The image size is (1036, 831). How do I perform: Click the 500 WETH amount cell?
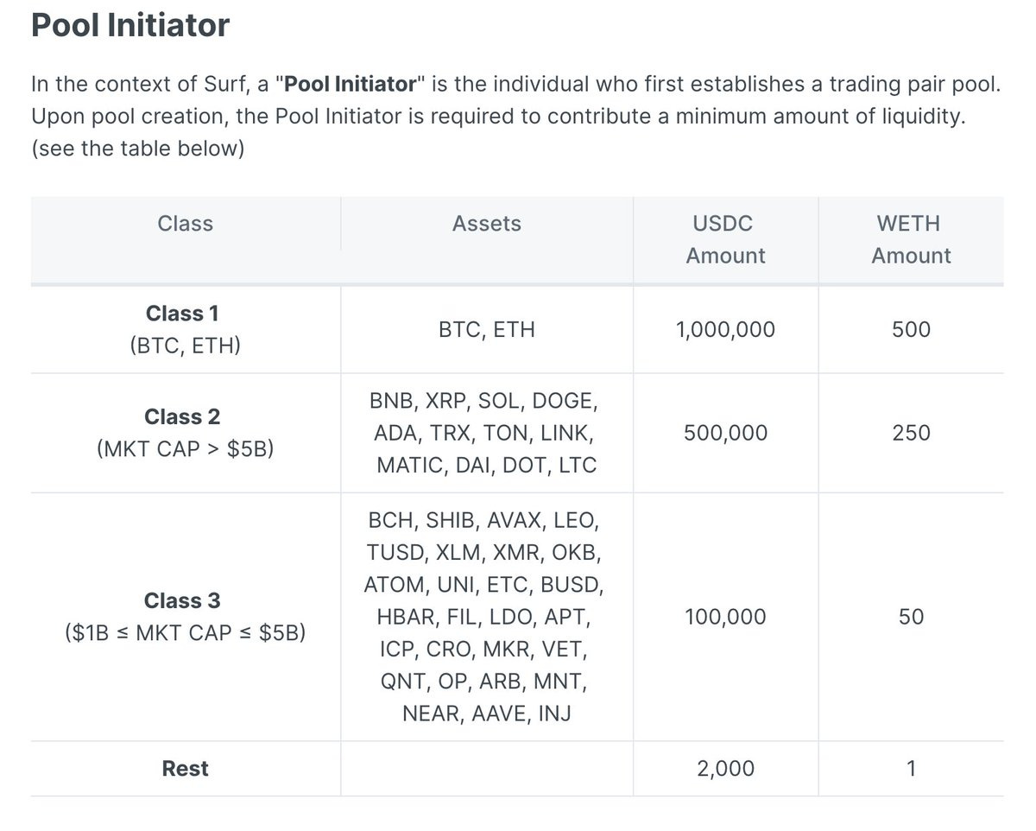click(x=912, y=330)
